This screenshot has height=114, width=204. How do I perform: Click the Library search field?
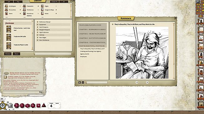53,54
